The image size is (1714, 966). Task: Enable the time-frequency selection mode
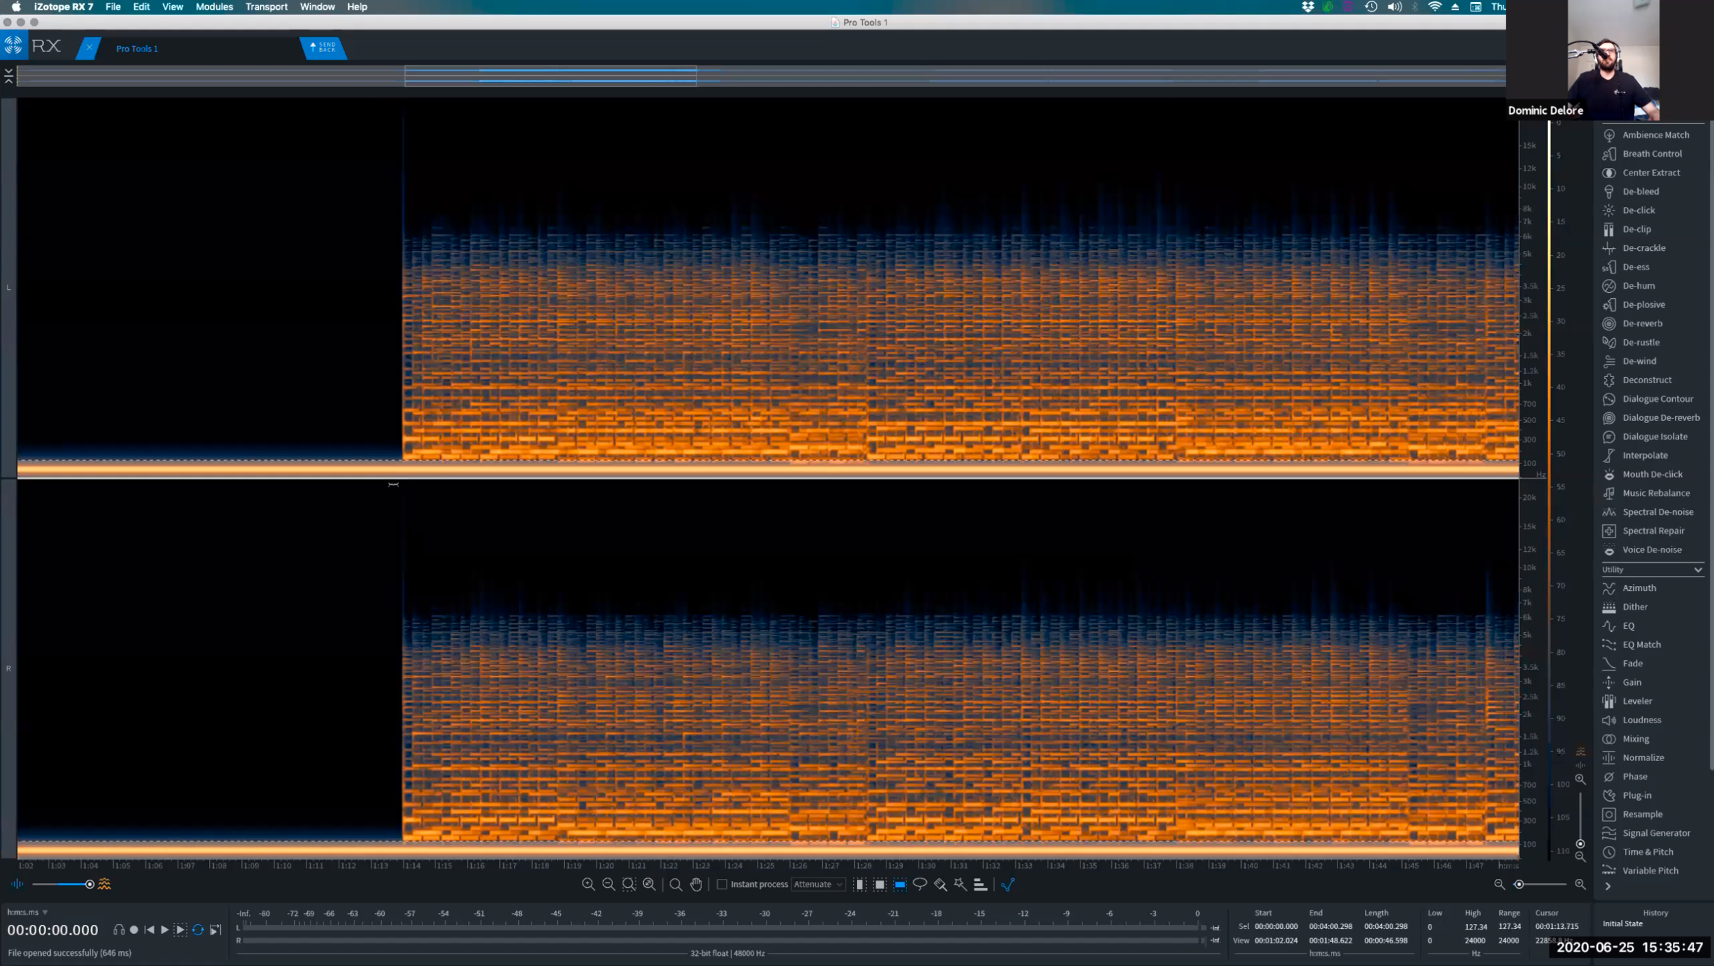tap(900, 884)
